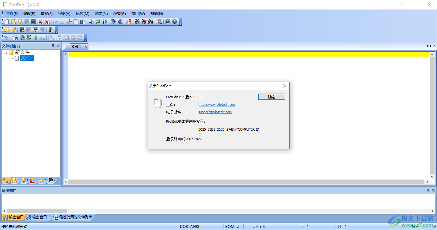The height and width of the screenshot is (230, 437).
Task: Click the GO goto-line icon
Action: 168,22
